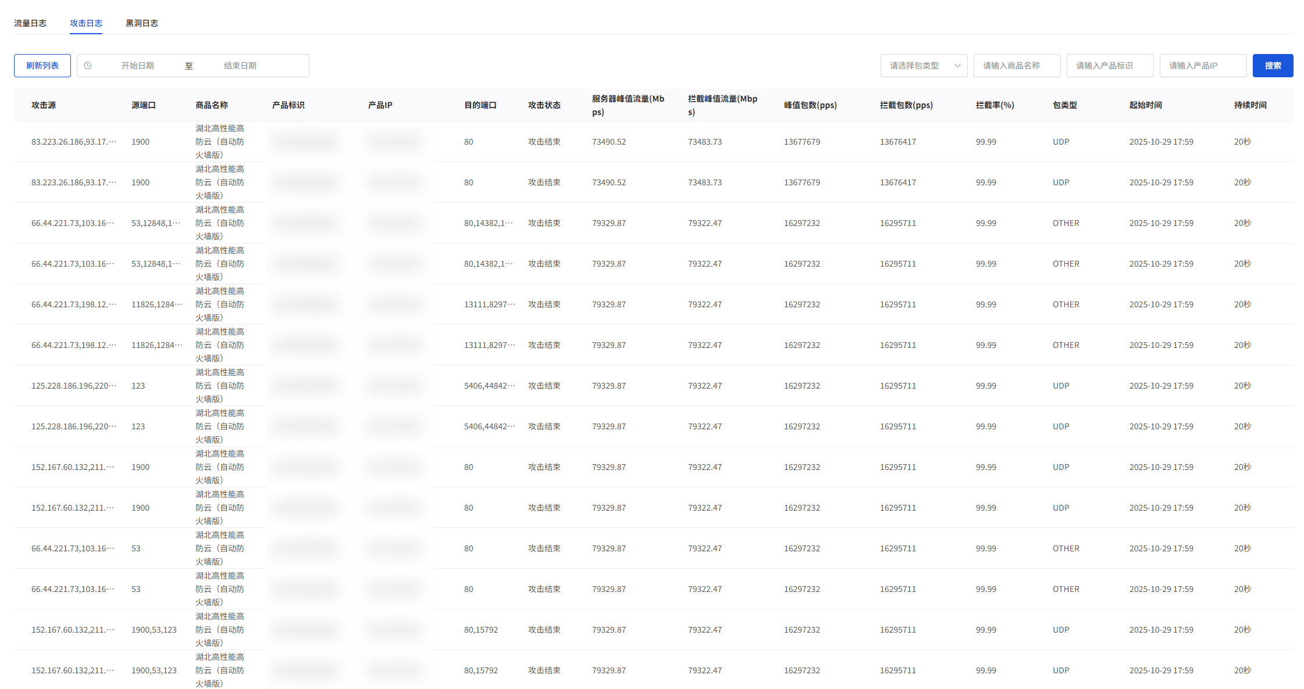Click the 请输入产品标识 input box
Screen dimensions: 1304x689
click(1109, 66)
